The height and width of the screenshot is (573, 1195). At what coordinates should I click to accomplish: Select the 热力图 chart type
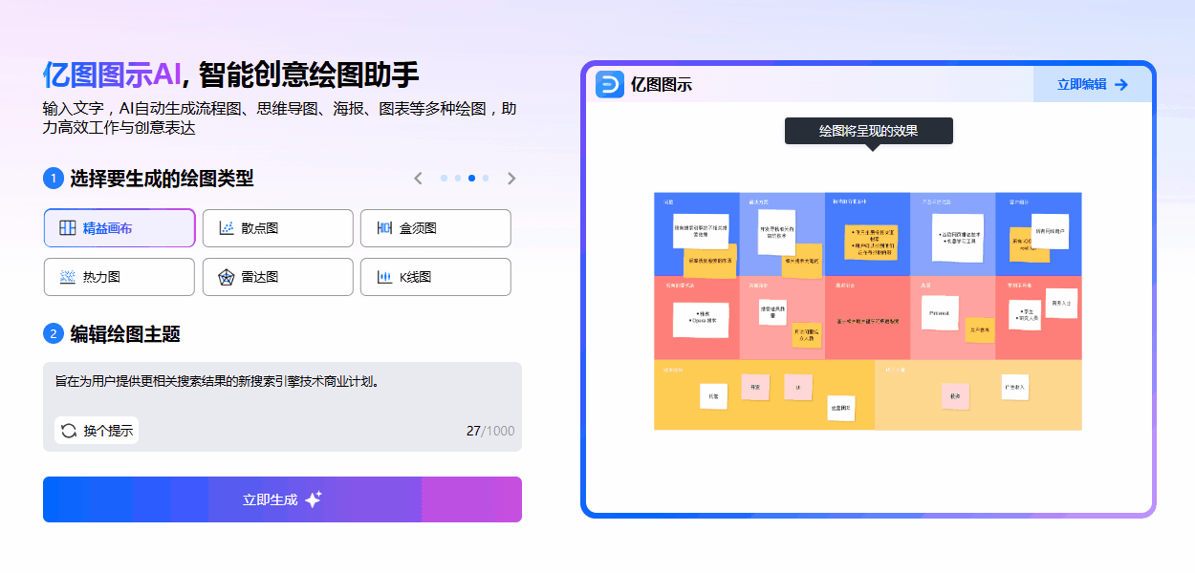[119, 277]
